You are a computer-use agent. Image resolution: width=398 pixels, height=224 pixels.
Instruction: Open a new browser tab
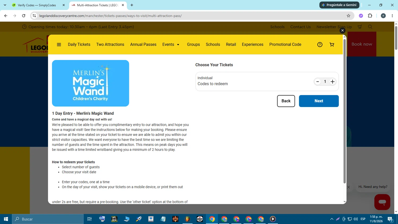(132, 5)
